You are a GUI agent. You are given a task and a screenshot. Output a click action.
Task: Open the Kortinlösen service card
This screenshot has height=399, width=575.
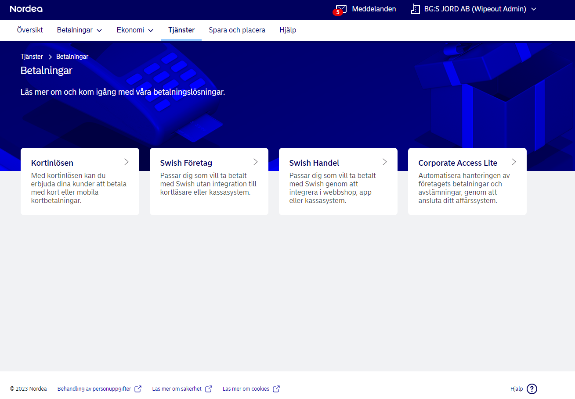pyautogui.click(x=80, y=182)
